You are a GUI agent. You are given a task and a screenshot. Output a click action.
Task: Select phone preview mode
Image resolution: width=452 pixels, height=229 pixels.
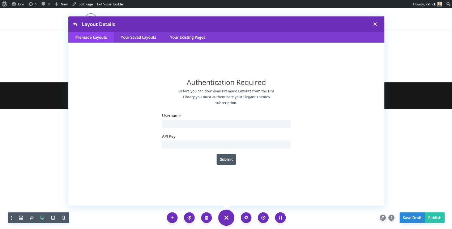[64, 218]
